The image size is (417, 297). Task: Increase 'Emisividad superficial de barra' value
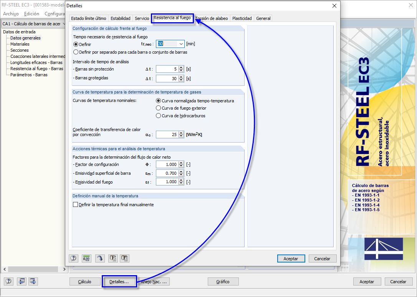(x=181, y=172)
